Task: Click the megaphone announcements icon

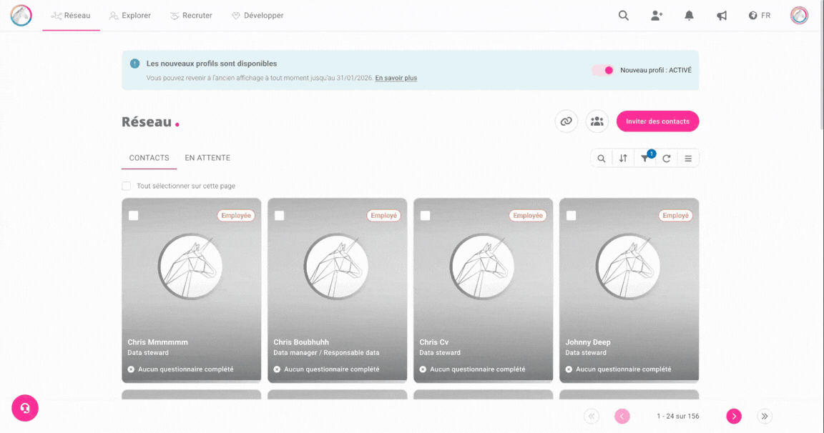Action: point(722,16)
